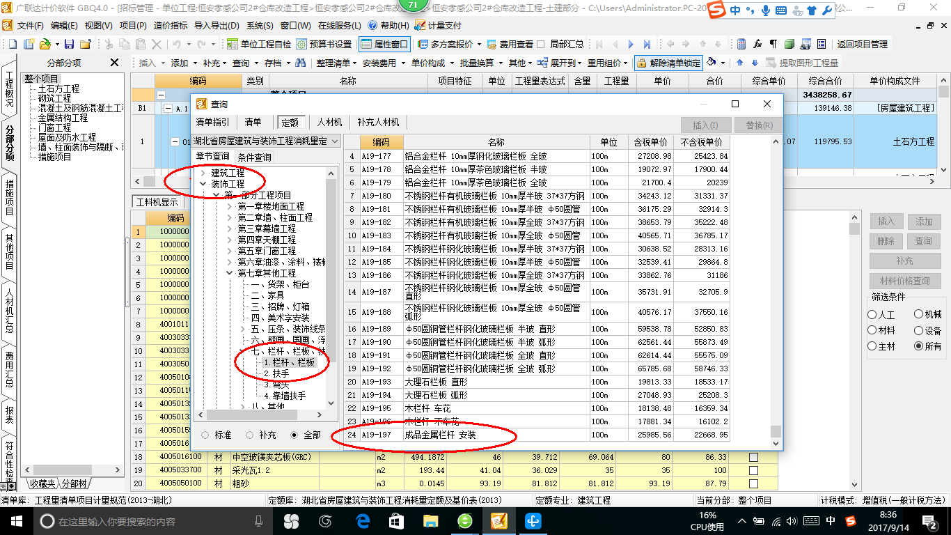The width and height of the screenshot is (951, 535).
Task: Click the fx formula icon
Action: (x=757, y=44)
